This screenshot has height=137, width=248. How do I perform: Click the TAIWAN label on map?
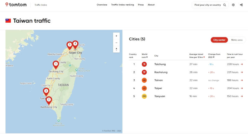63,85
